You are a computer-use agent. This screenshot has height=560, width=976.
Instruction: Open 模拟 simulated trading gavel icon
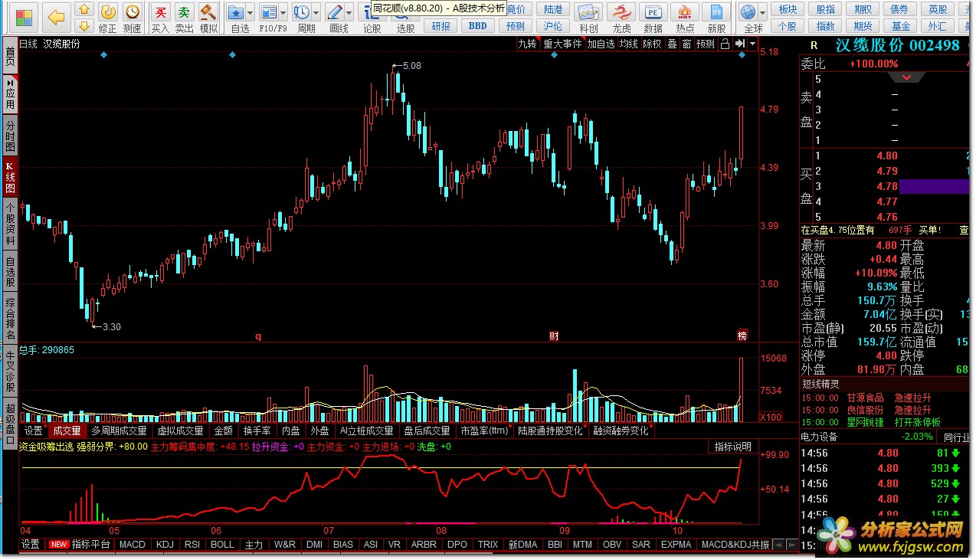point(208,11)
